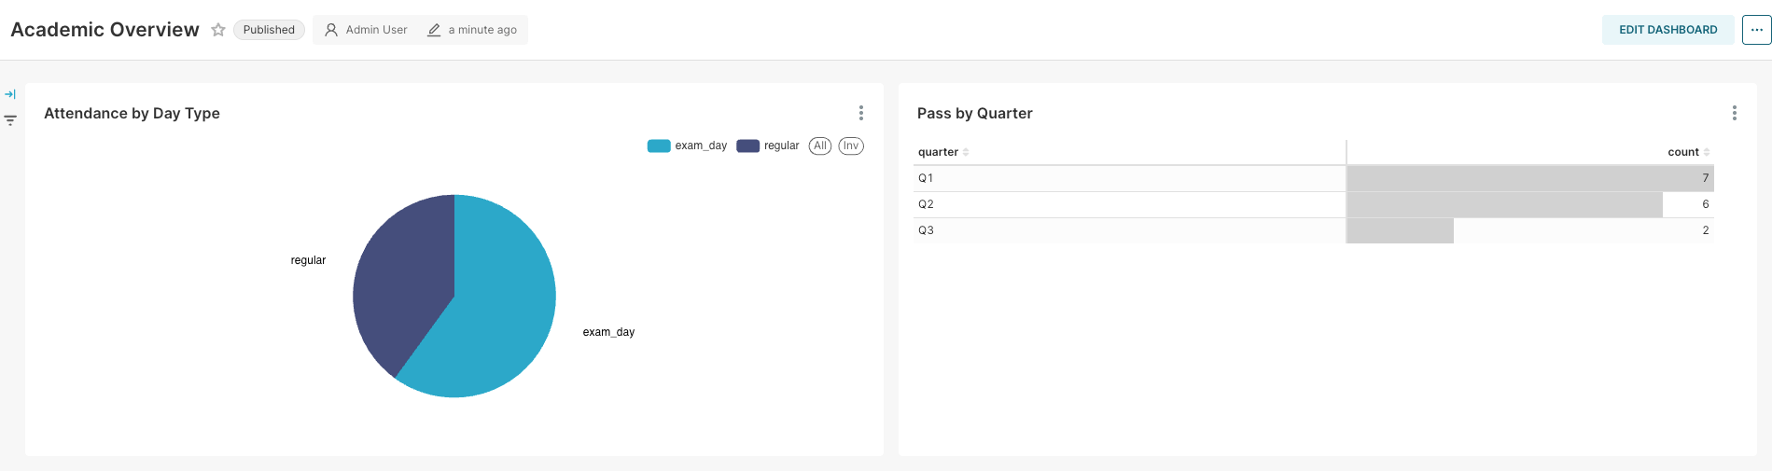Select the Q3 row in table
Image resolution: width=1772 pixels, height=471 pixels.
pyautogui.click(x=1314, y=230)
